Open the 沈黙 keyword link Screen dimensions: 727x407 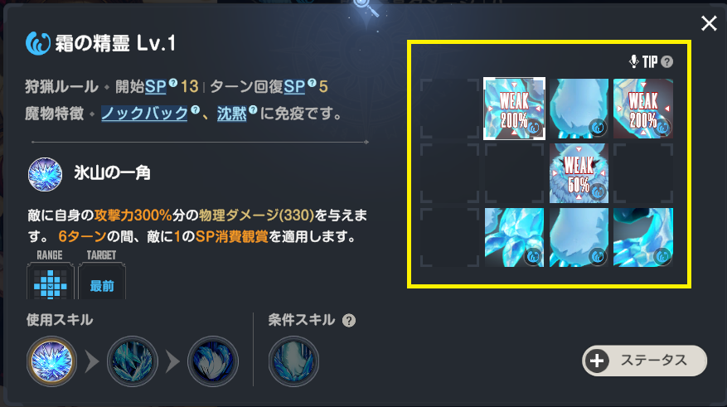point(231,113)
